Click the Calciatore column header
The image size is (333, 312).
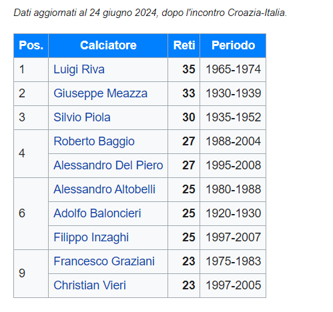tap(108, 45)
